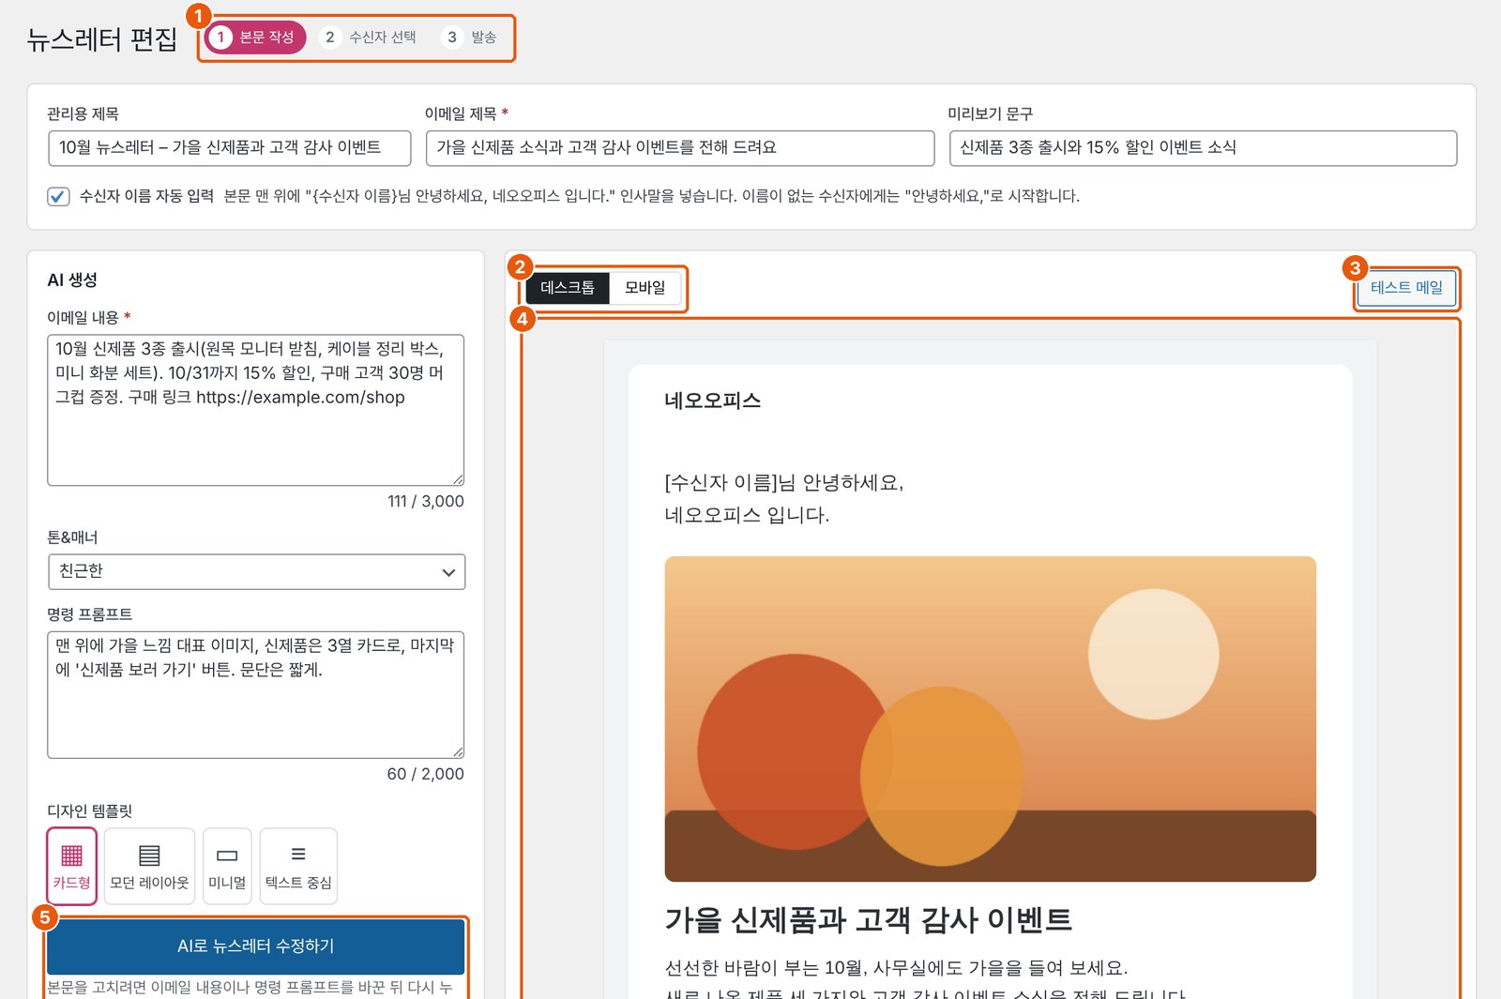
Task: Click into the 명령 프롬프트 textarea
Action: [256, 695]
